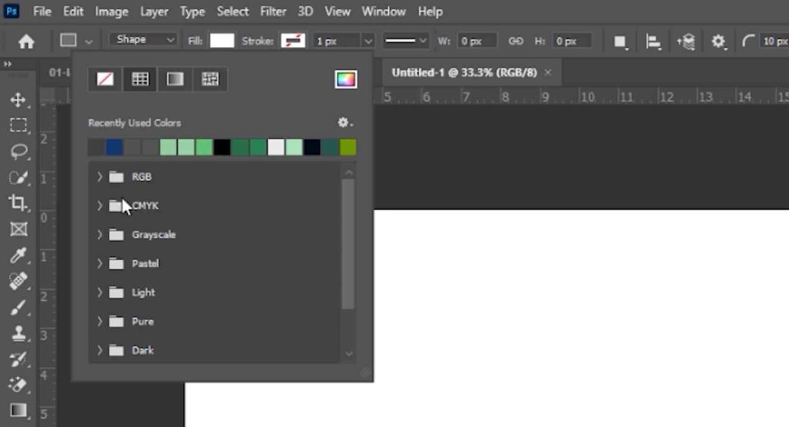
Task: Expand the Light swatch folder
Action: pos(99,292)
